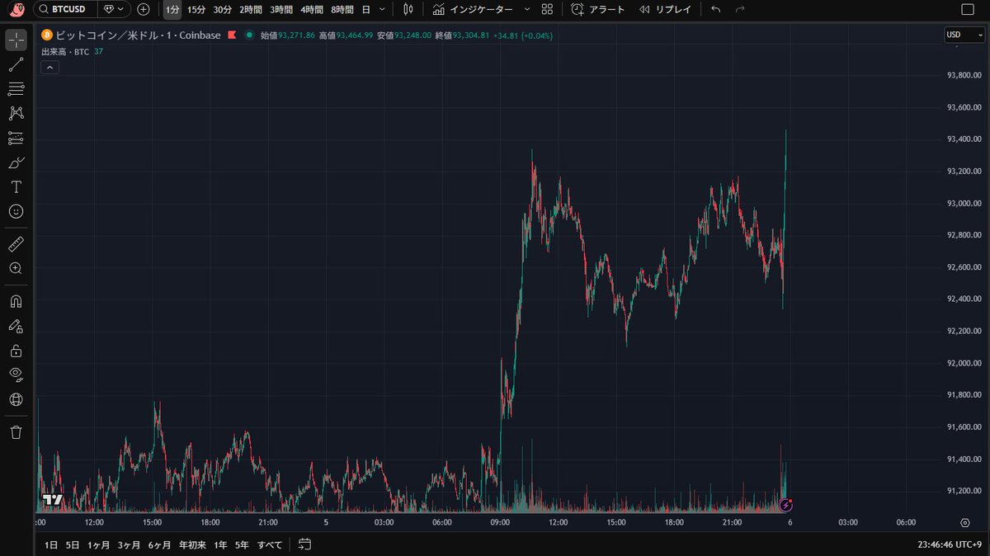This screenshot has width=990, height=556.
Task: Select the text annotation tool
Action: (x=16, y=186)
